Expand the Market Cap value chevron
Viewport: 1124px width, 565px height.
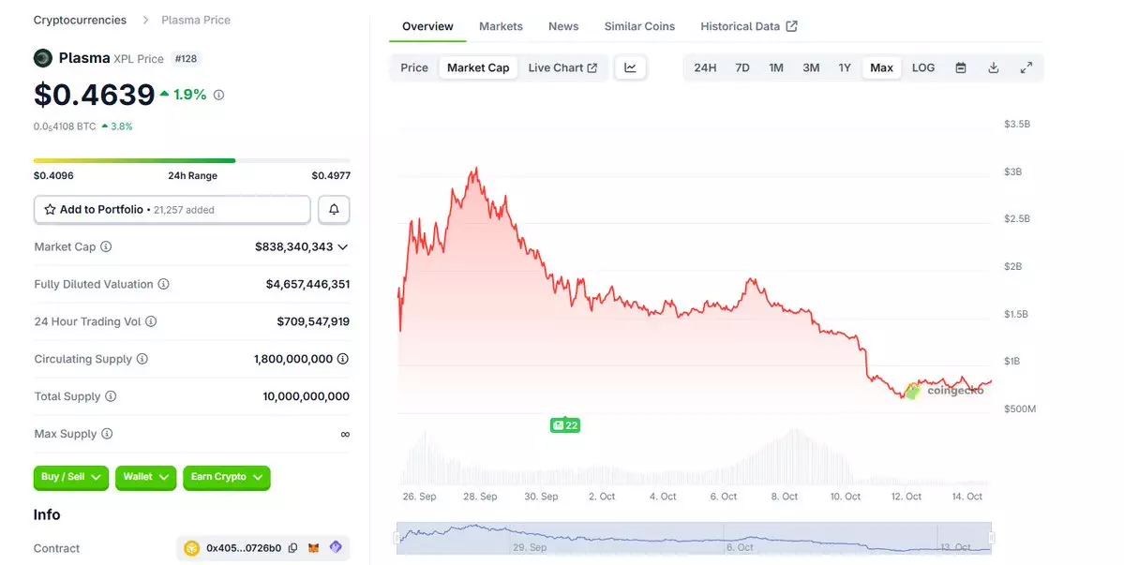(343, 247)
